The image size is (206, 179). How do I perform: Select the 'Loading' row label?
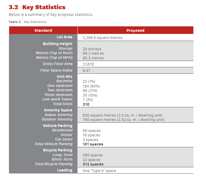tap(65, 170)
